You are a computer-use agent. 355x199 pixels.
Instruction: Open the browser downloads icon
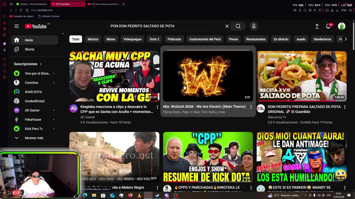337,10
